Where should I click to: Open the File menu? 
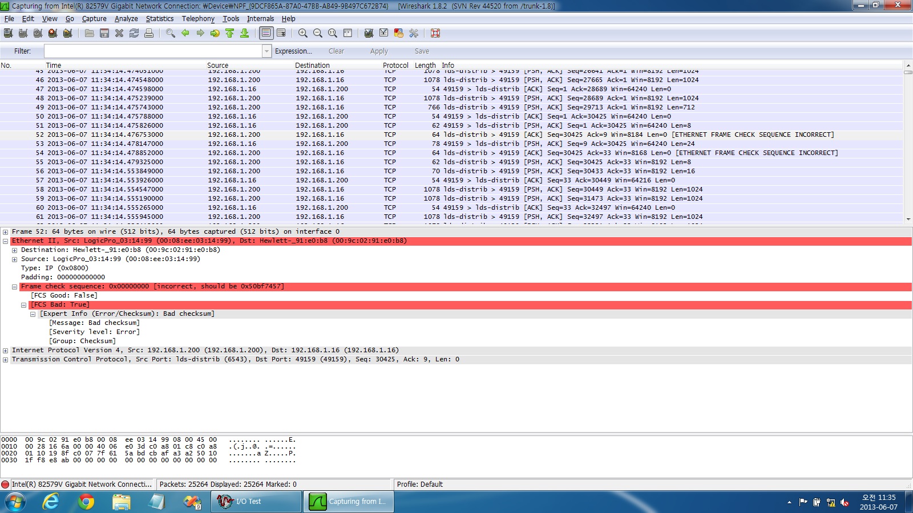pos(9,19)
